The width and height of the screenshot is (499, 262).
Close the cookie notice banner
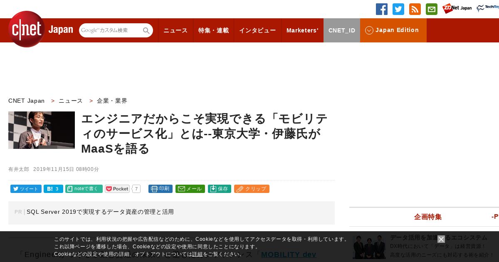click(441, 239)
